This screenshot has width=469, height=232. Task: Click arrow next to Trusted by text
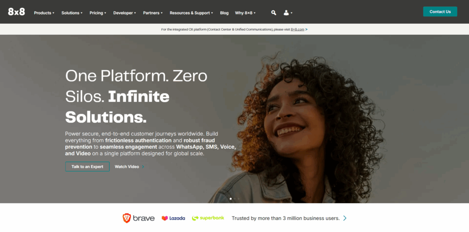pyautogui.click(x=345, y=218)
